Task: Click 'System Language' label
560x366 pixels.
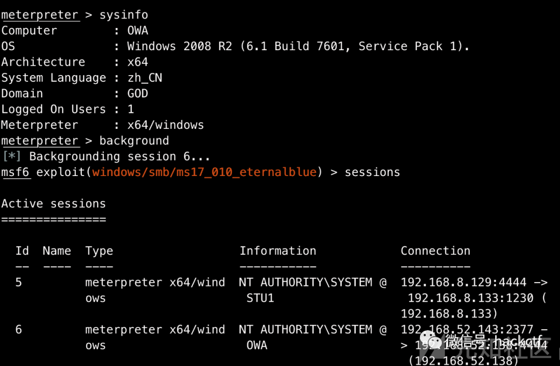Action: [53, 78]
